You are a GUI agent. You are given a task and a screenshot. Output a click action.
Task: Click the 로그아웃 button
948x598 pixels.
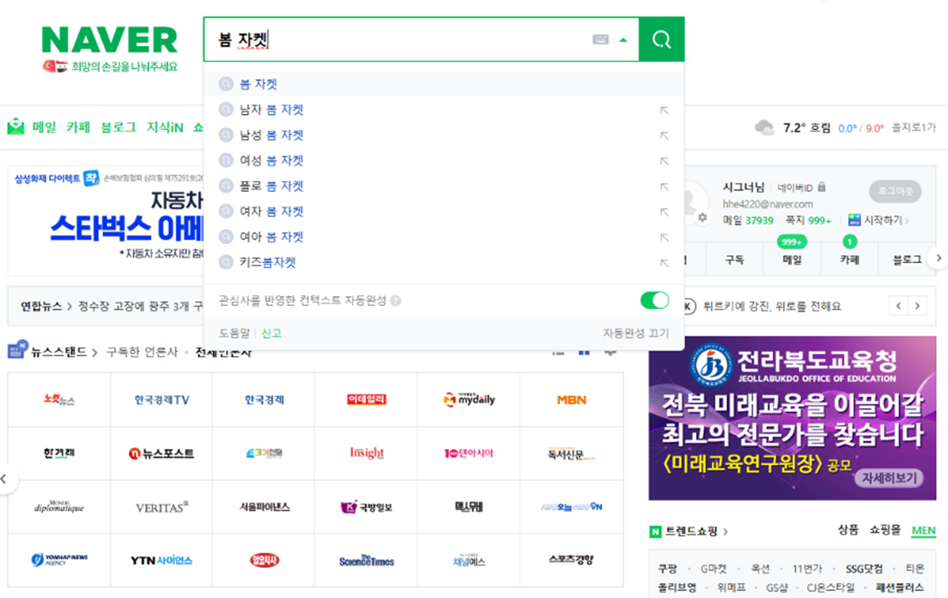point(895,191)
